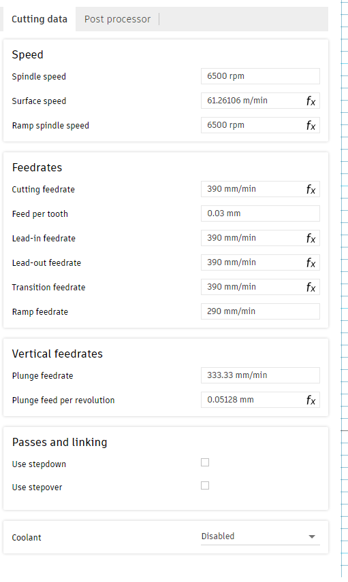Select the Cutting data tab
The width and height of the screenshot is (348, 582).
click(x=39, y=19)
